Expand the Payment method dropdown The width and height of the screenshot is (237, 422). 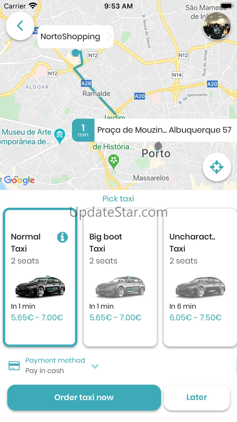pos(95,366)
